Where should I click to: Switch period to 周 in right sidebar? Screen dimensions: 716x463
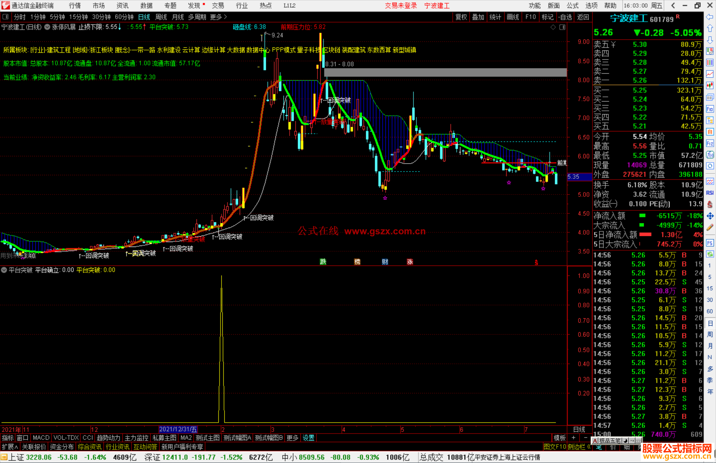(710, 335)
